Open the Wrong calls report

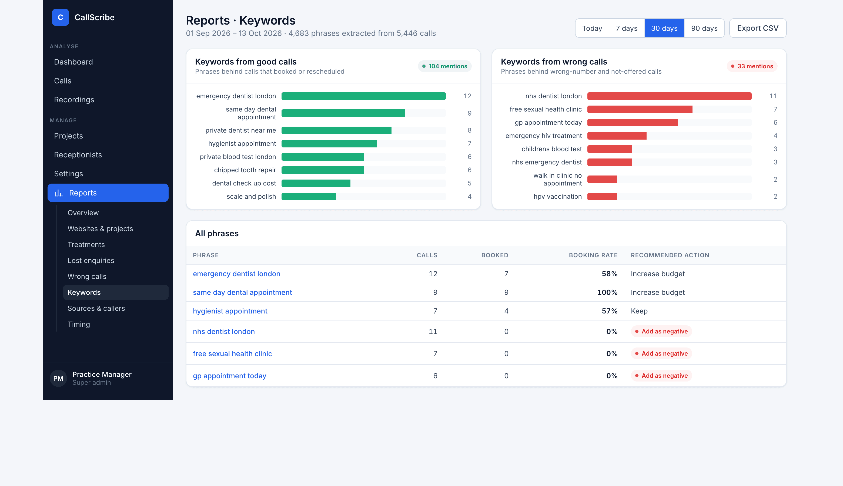[116, 276]
